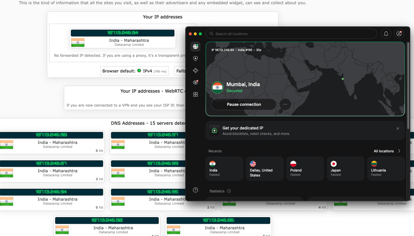Viewport: 414px width, 236px height.
Task: Click VPN status line showing India #195
Action: pyautogui.click(x=236, y=50)
